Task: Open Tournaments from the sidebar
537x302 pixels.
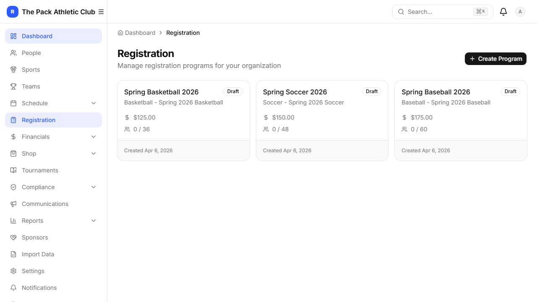Action: 53,170
